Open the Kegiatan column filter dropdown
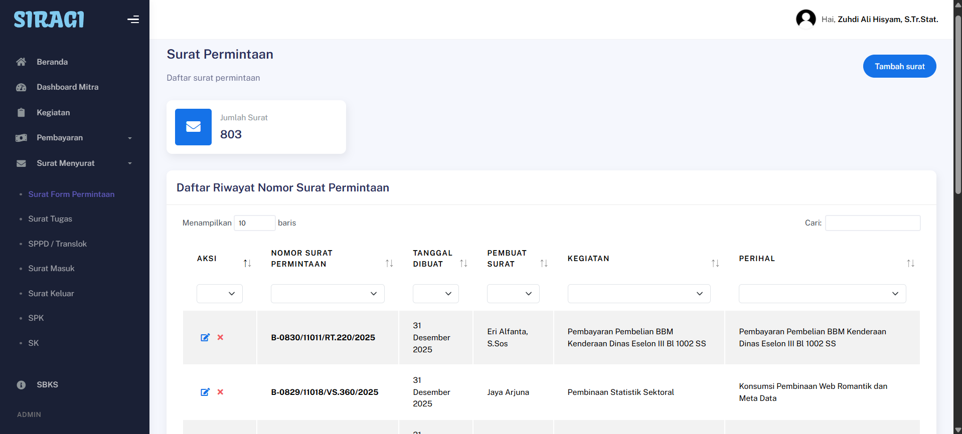 pyautogui.click(x=638, y=294)
